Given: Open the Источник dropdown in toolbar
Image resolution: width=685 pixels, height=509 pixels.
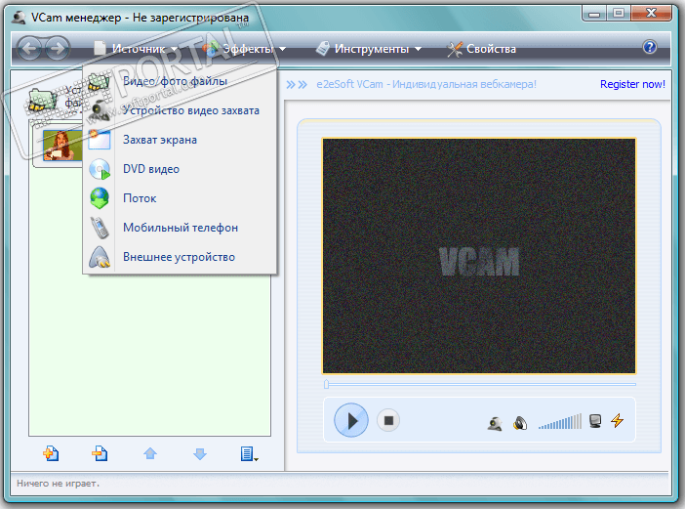Looking at the screenshot, I should tap(136, 49).
